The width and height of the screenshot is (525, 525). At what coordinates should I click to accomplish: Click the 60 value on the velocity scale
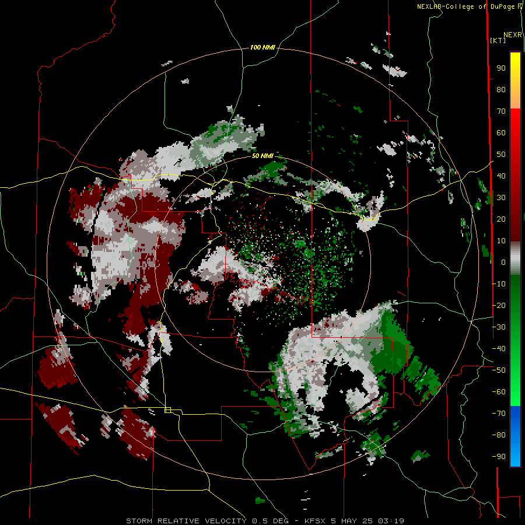pyautogui.click(x=501, y=133)
